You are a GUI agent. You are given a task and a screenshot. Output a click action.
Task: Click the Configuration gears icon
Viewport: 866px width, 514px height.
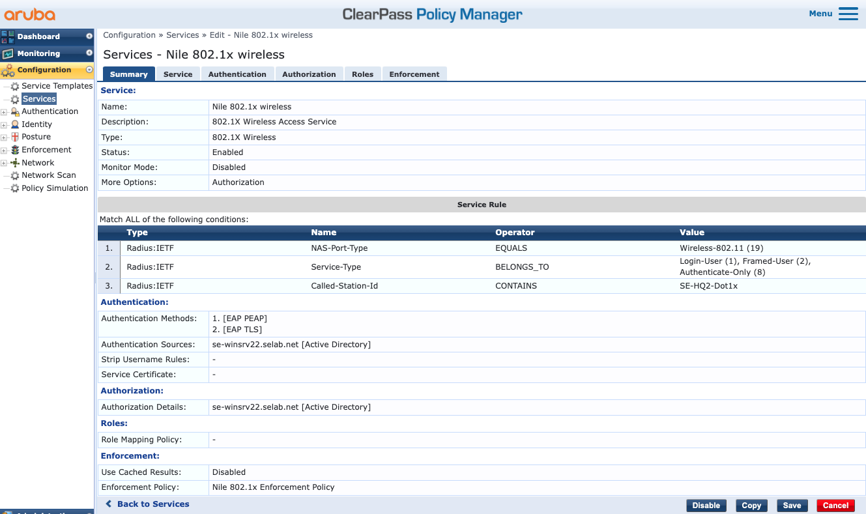pyautogui.click(x=8, y=70)
